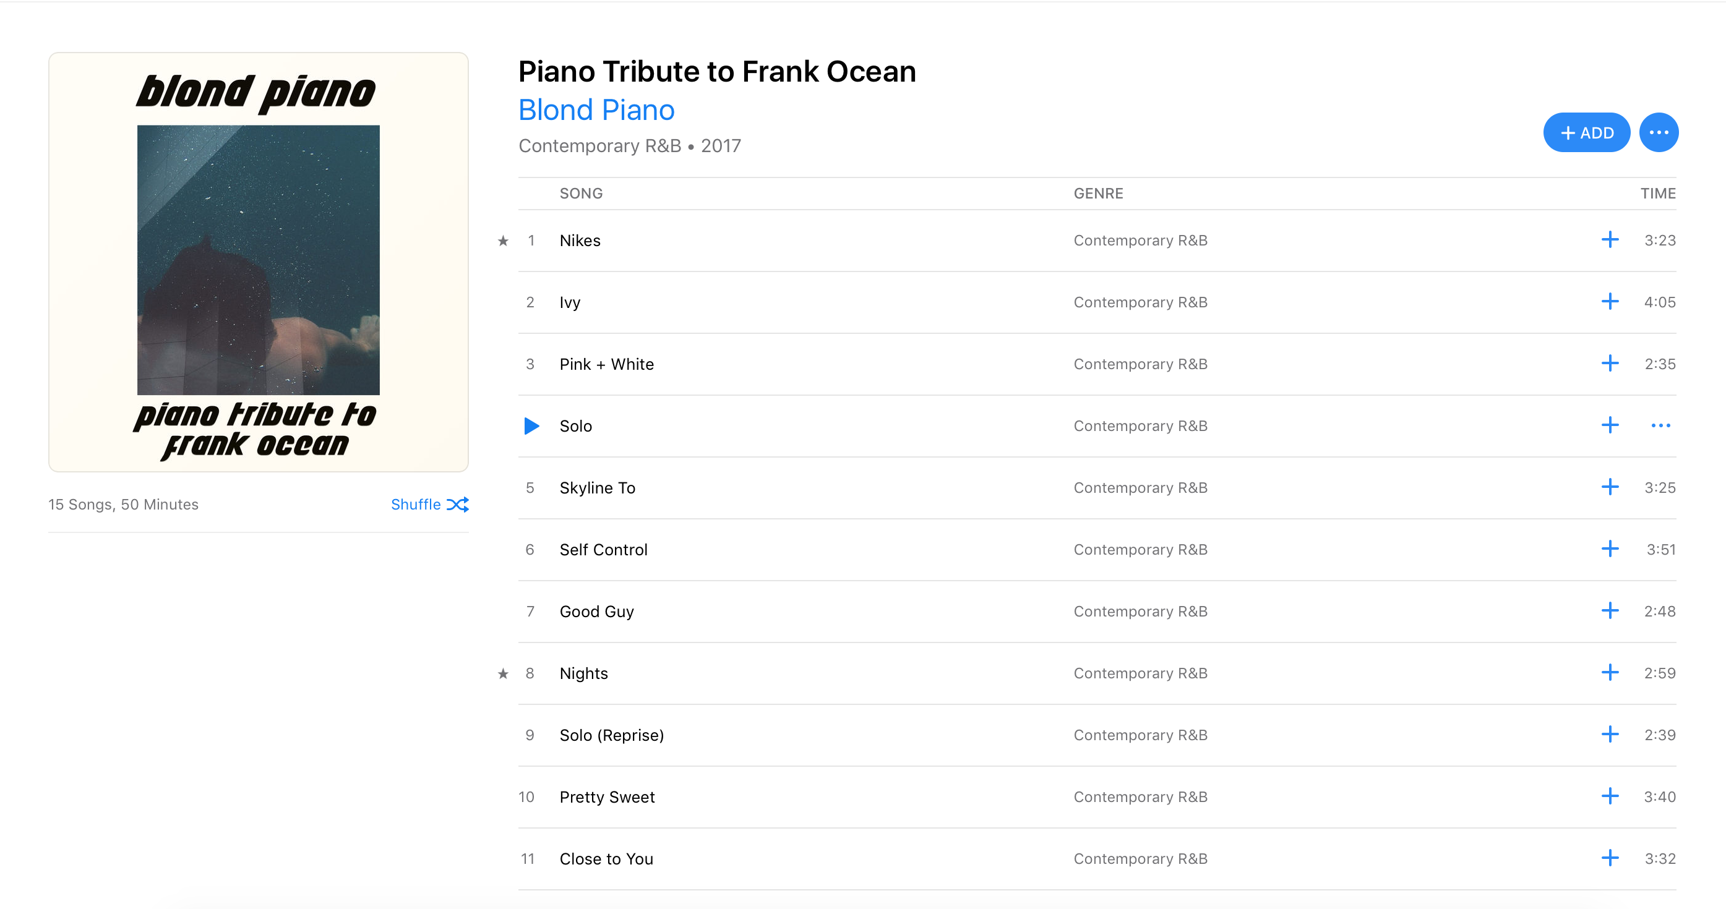Click plus icon for Pink + White
This screenshot has height=909, width=1726.
point(1610,364)
